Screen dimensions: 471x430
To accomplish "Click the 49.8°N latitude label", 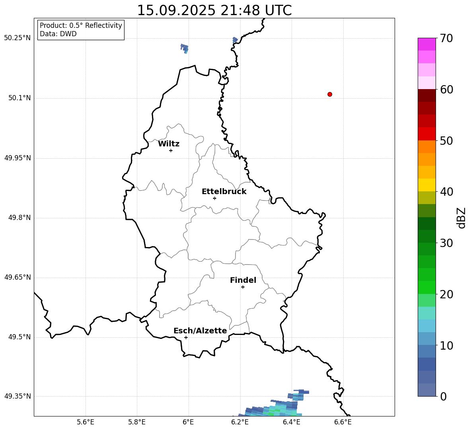I will click(x=19, y=218).
